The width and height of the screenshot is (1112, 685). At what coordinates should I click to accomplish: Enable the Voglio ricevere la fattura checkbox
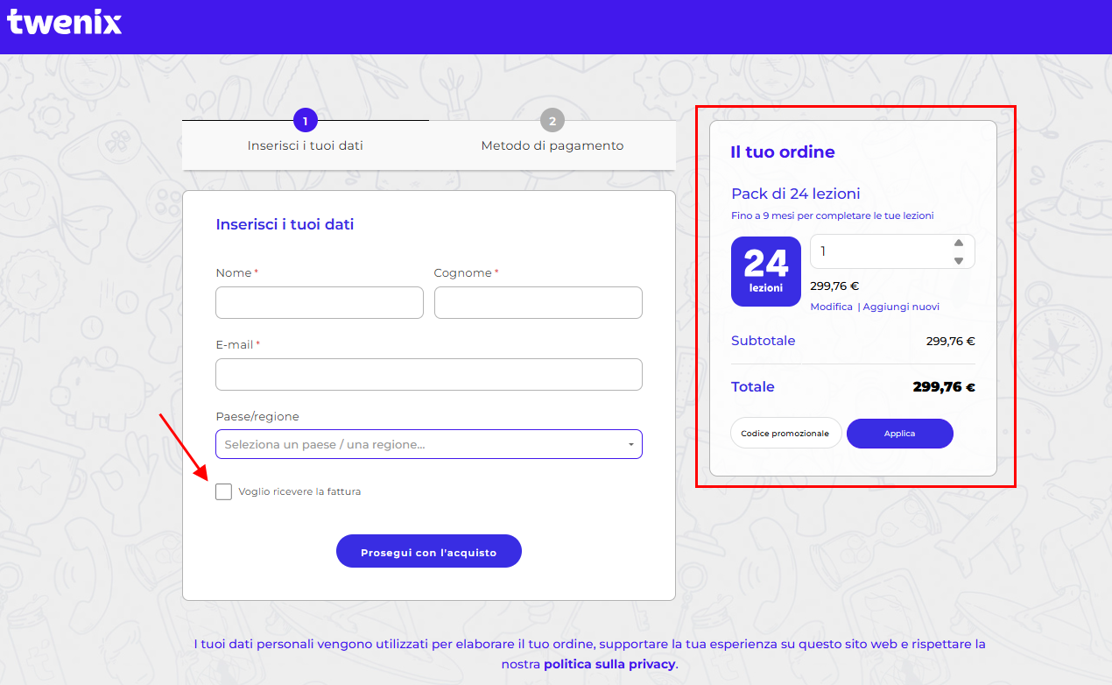tap(224, 491)
